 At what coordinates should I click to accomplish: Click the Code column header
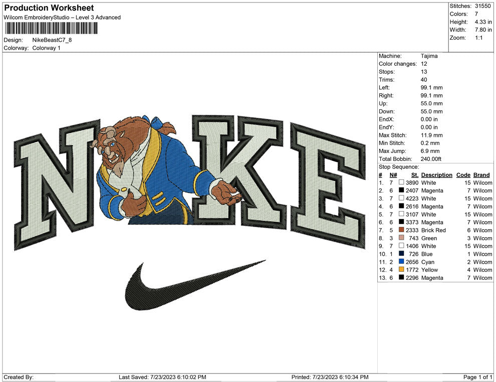[x=463, y=175]
